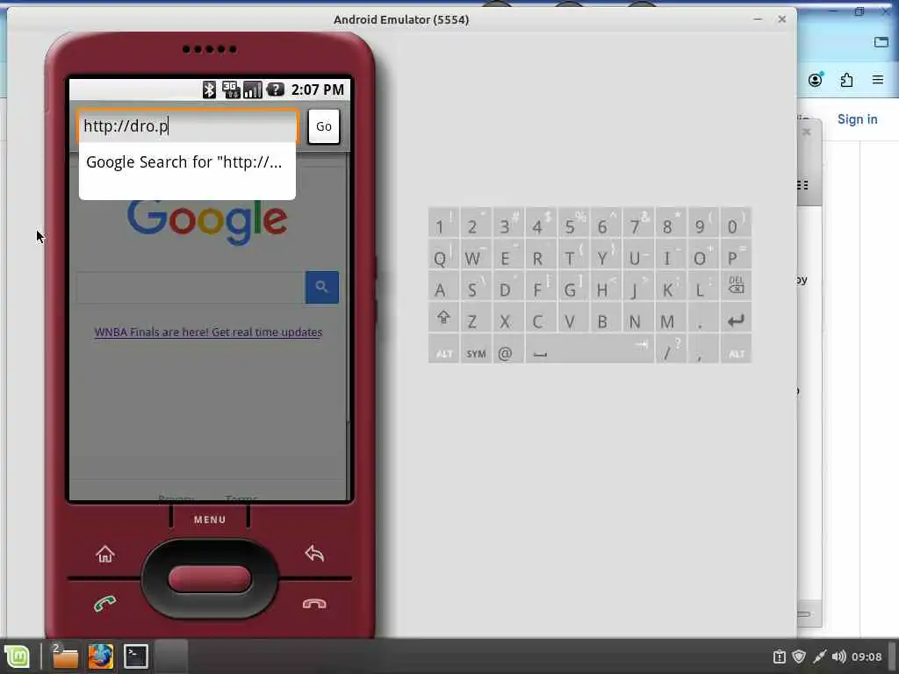The width and height of the screenshot is (899, 674).
Task: Click the period key on keyboard
Action: (703, 319)
